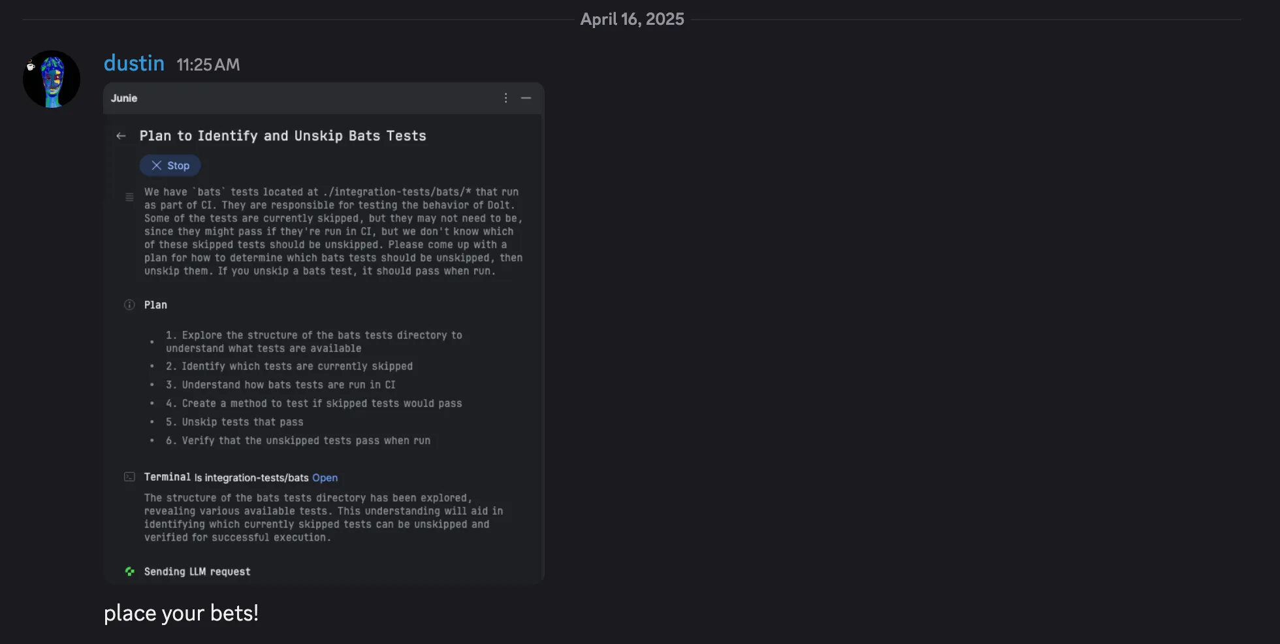Click the prompt text lines icon
1280x644 pixels.
(129, 197)
